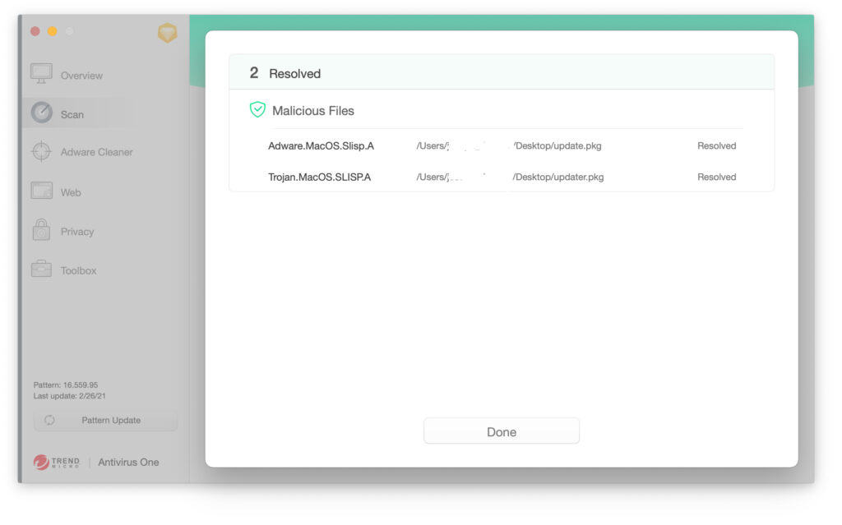The width and height of the screenshot is (842, 525).
Task: Click Resolved status in the Trojan row
Action: 716,177
